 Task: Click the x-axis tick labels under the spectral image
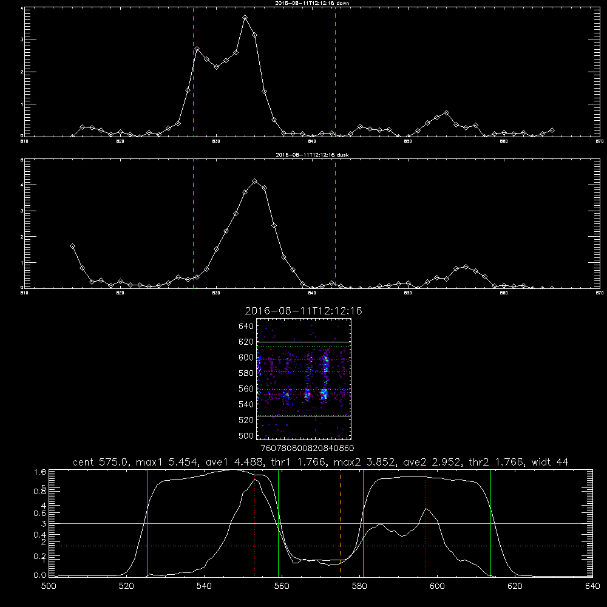point(307,448)
